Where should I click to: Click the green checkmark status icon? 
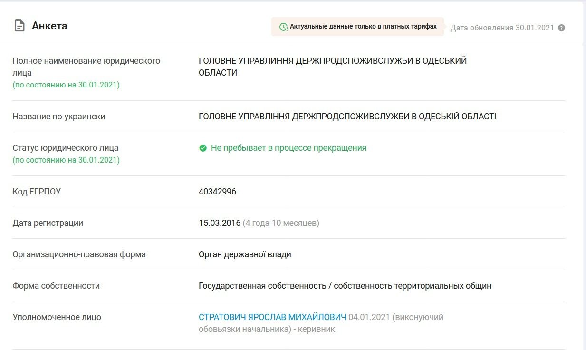click(203, 148)
